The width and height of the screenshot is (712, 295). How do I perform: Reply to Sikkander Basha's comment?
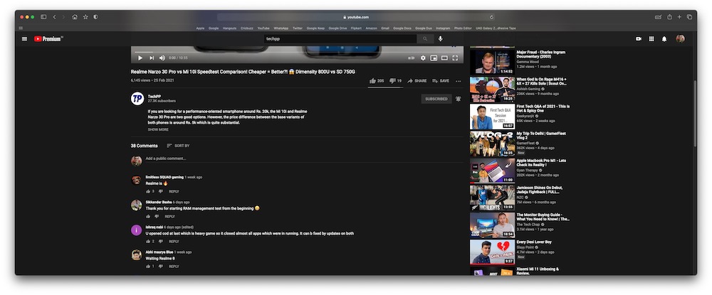click(x=169, y=217)
